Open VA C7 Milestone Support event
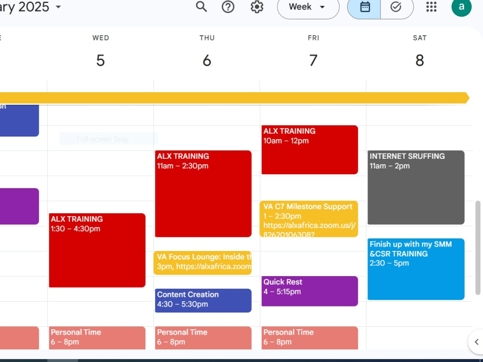Viewport: 483px width, 362px height. [310, 219]
